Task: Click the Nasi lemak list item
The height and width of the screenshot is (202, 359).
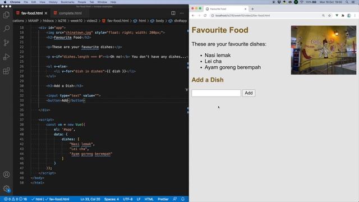Action: [x=218, y=56]
